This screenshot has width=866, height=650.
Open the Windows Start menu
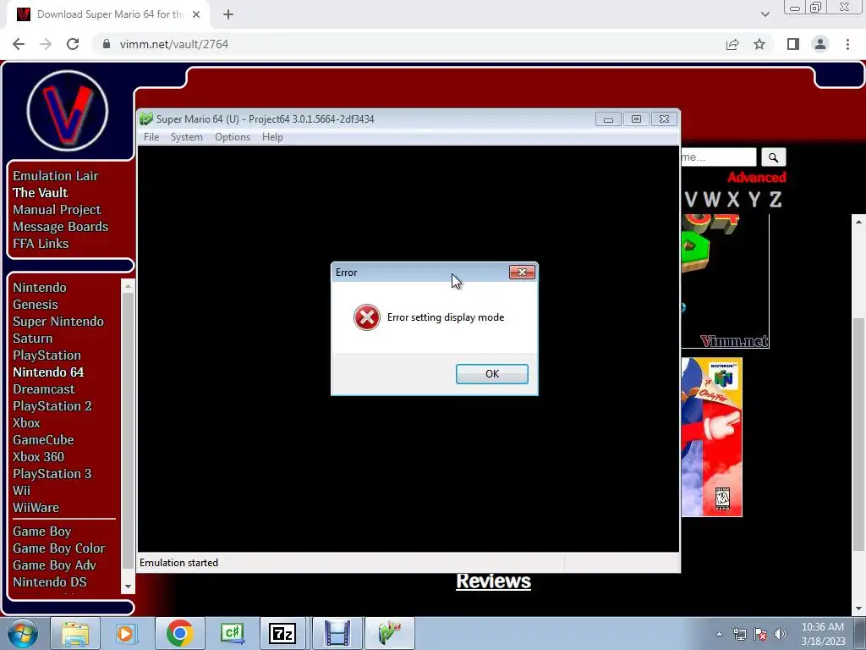click(23, 633)
